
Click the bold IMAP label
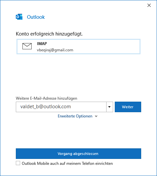click(x=42, y=43)
